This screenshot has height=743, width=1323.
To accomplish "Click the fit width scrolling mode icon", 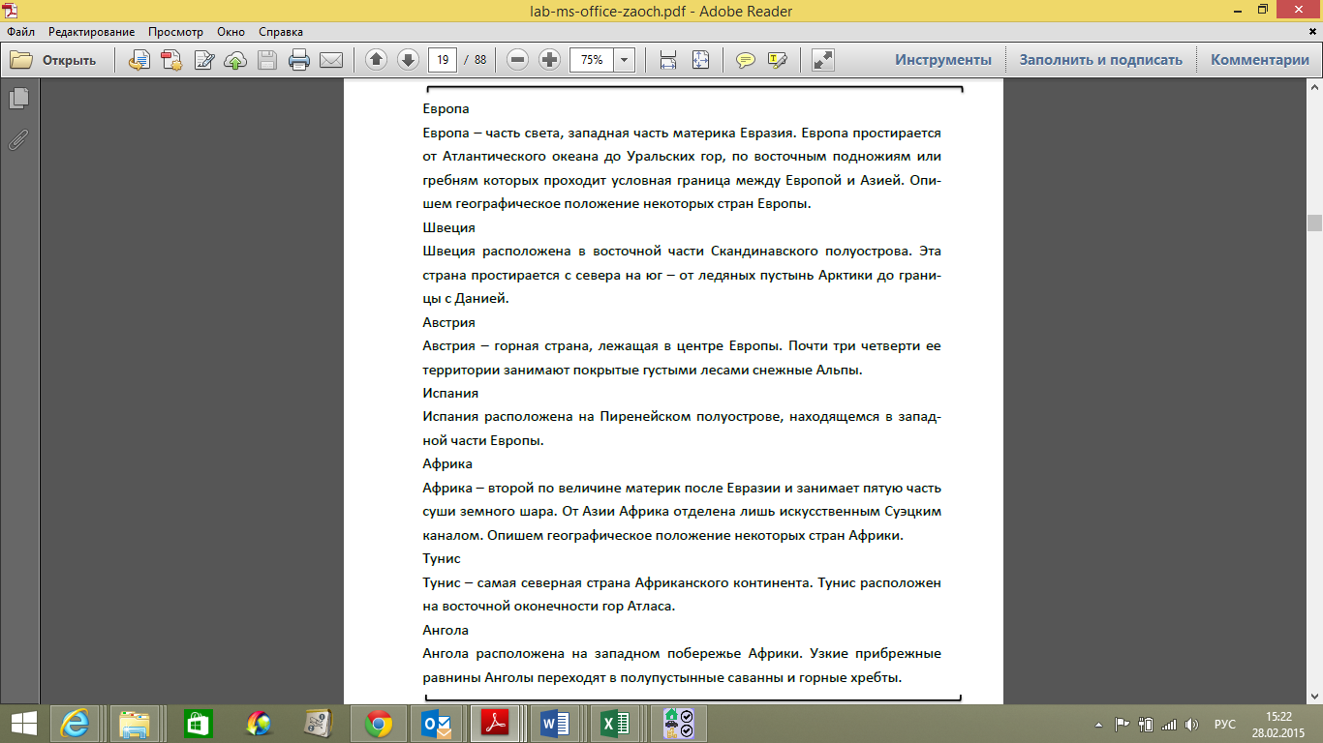I will point(668,60).
